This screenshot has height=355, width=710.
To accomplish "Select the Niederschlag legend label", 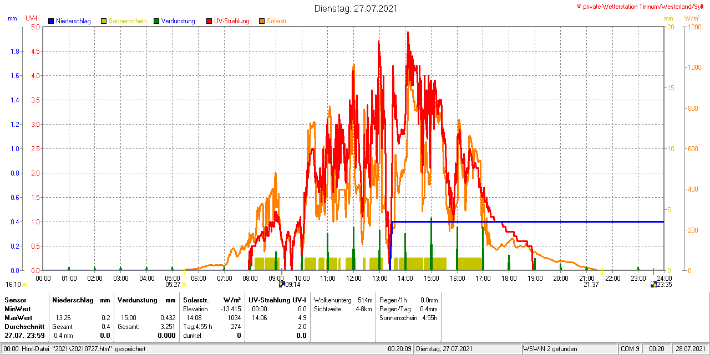I will click(73, 21).
